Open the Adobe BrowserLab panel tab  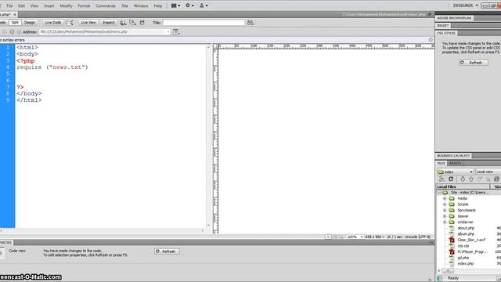[454, 18]
